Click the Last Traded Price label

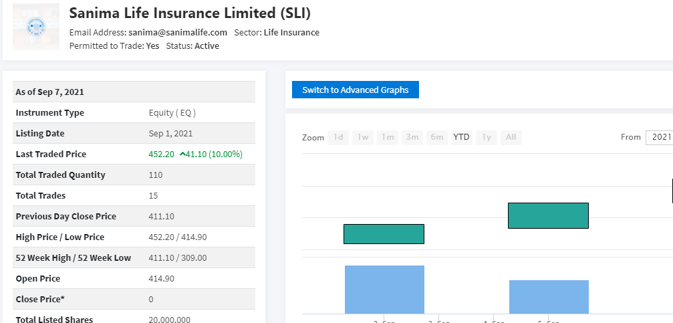coord(51,154)
